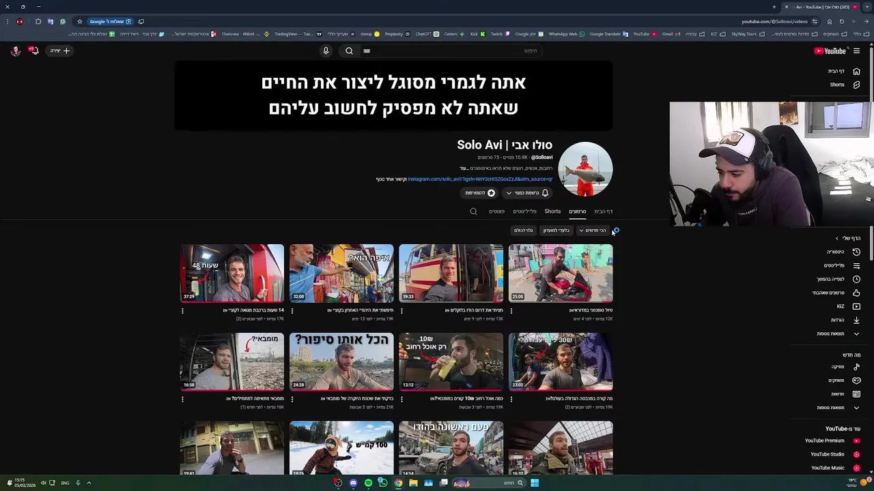Image resolution: width=874 pixels, height=491 pixels.
Task: Open options menu for 32:00 video
Action: tap(292, 311)
